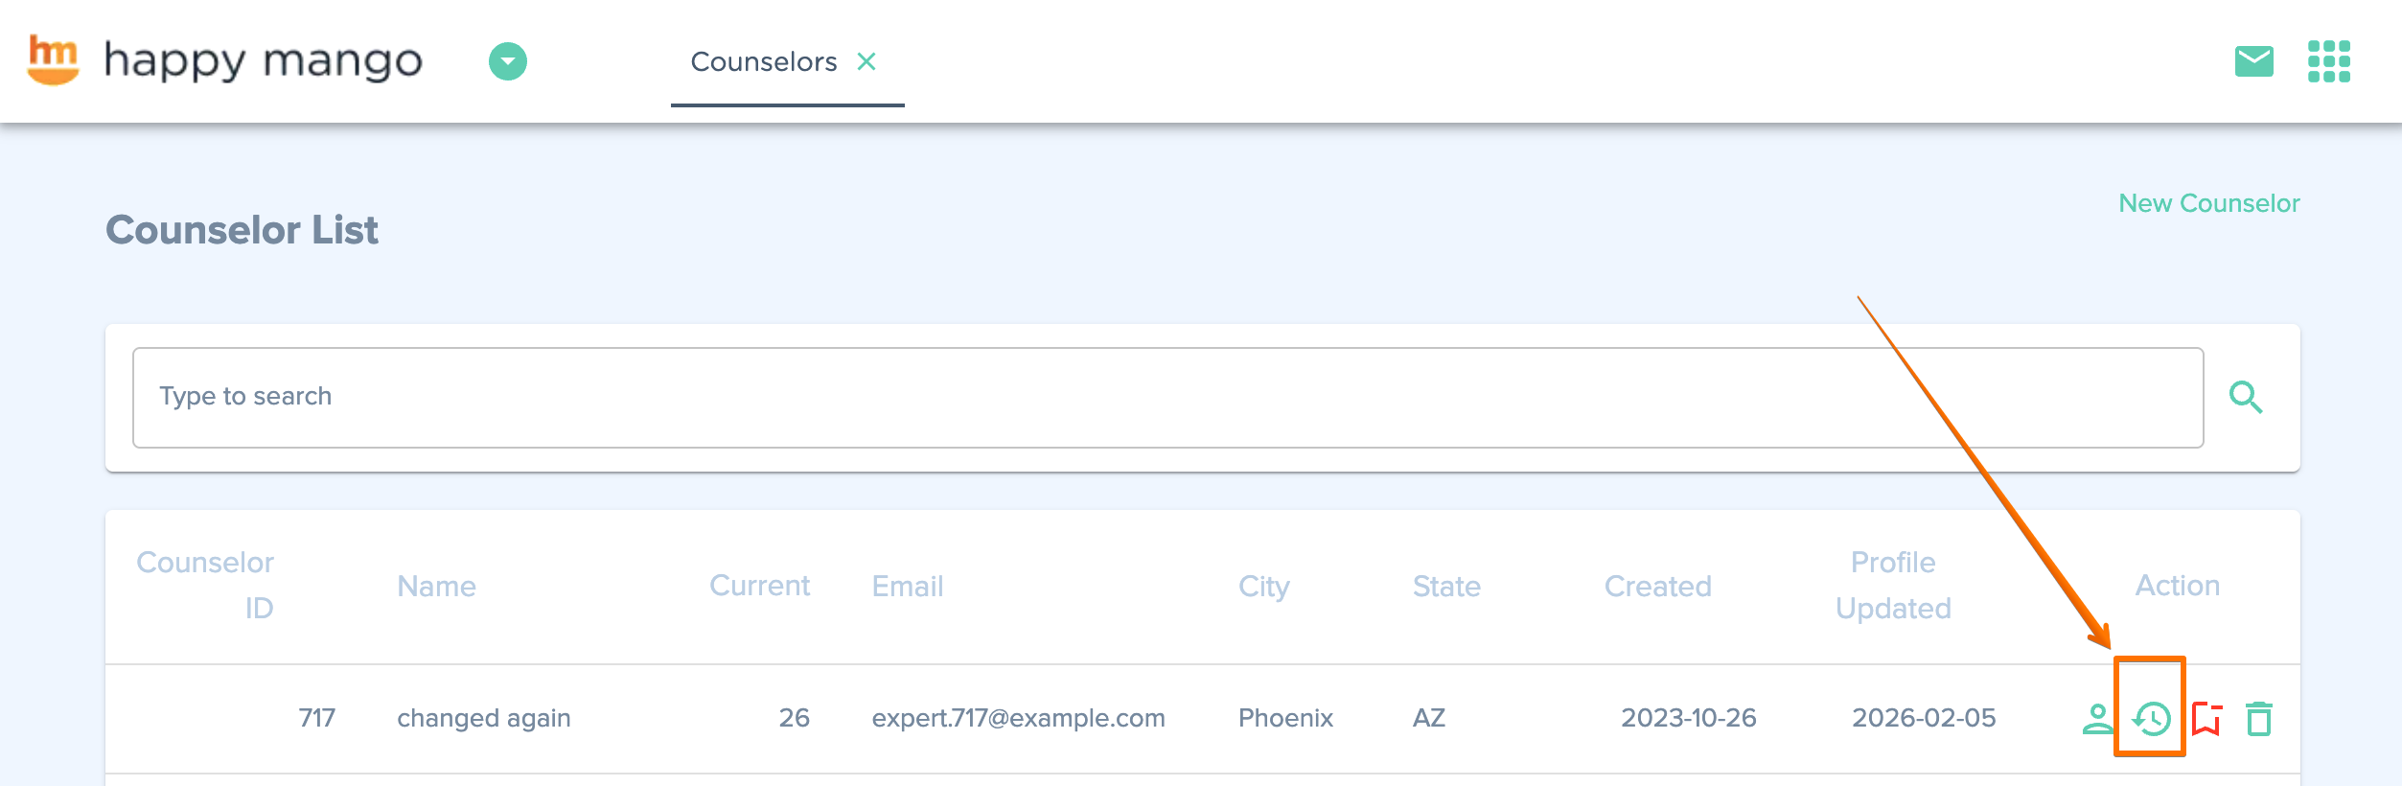Switch to the Counselors tab
The width and height of the screenshot is (2402, 786).
(x=763, y=62)
